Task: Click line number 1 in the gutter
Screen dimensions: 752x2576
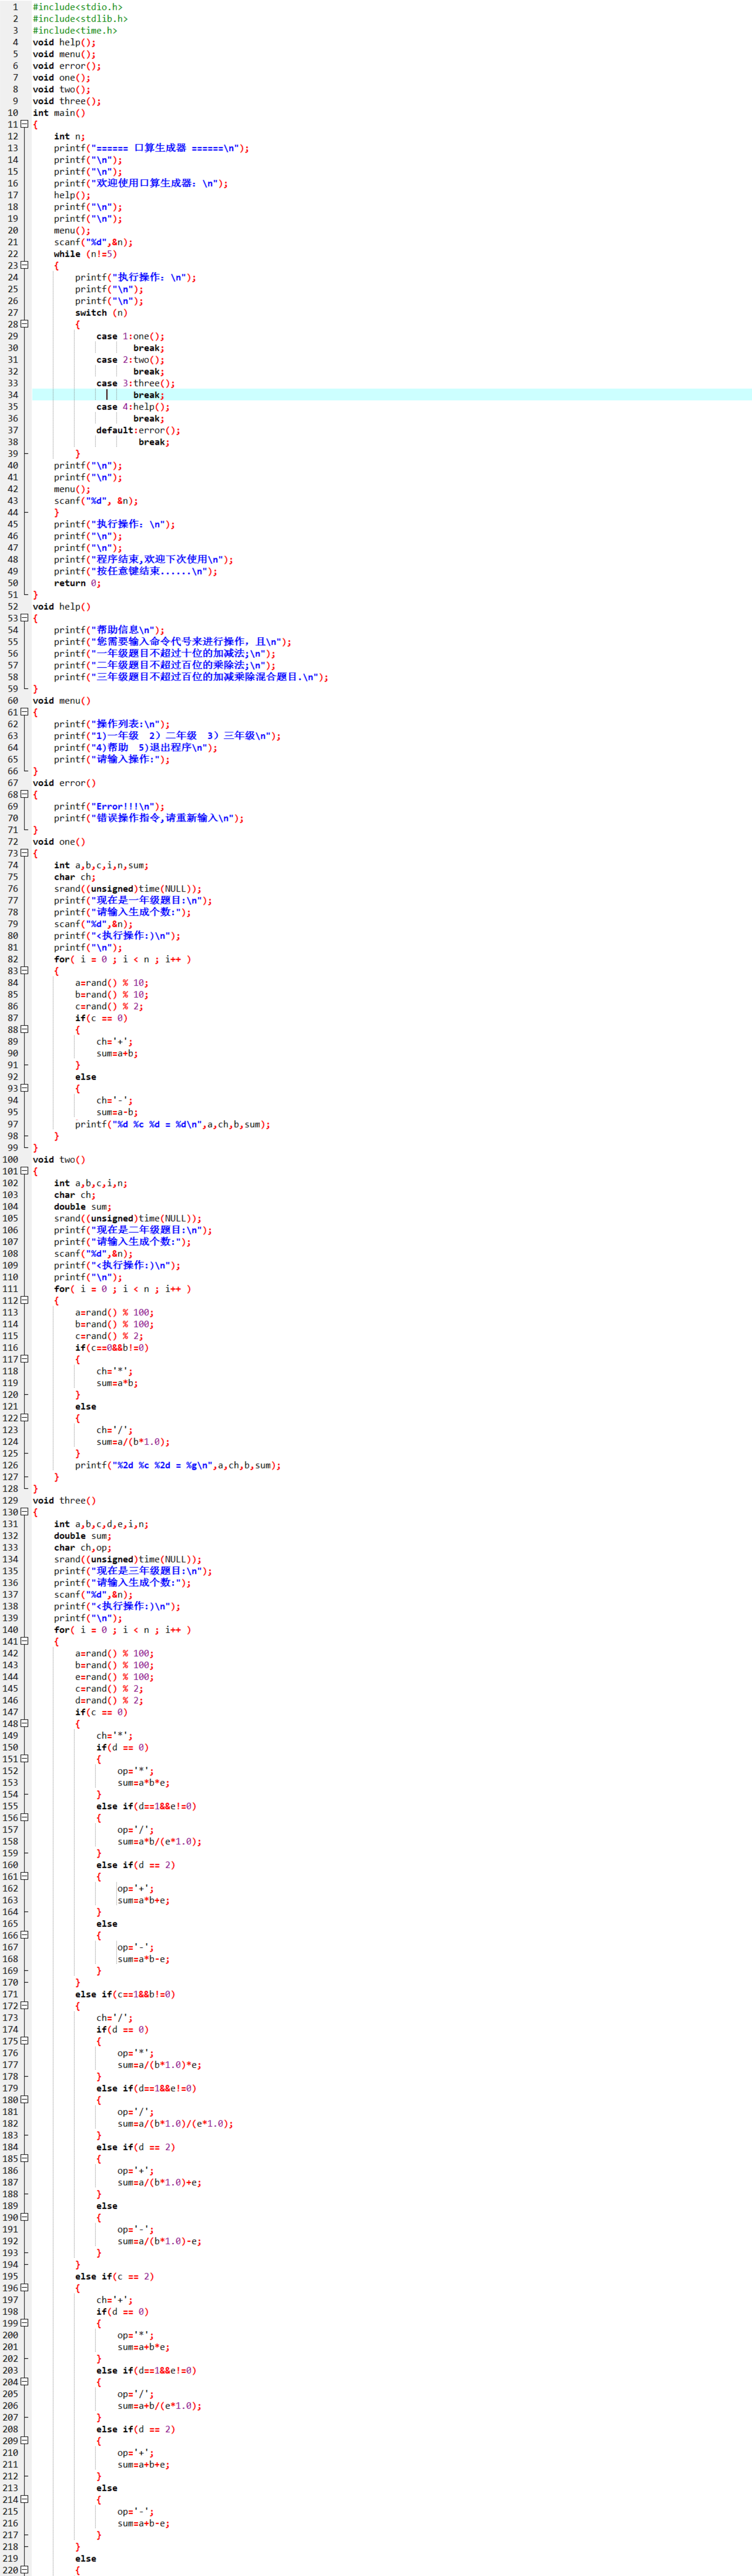Action: coord(15,7)
